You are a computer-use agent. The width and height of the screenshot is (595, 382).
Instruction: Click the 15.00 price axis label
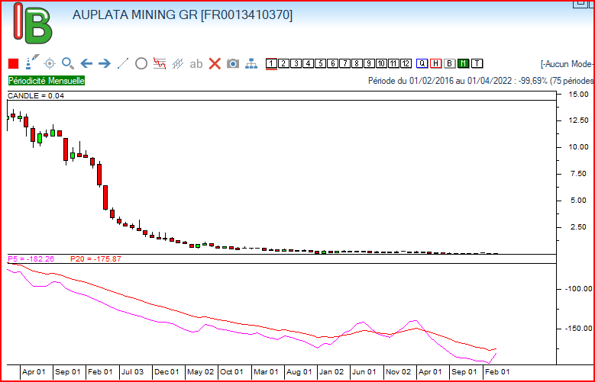point(579,94)
